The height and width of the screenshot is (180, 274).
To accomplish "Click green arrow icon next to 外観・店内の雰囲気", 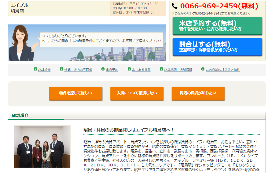I will pyautogui.click(x=62, y=69).
